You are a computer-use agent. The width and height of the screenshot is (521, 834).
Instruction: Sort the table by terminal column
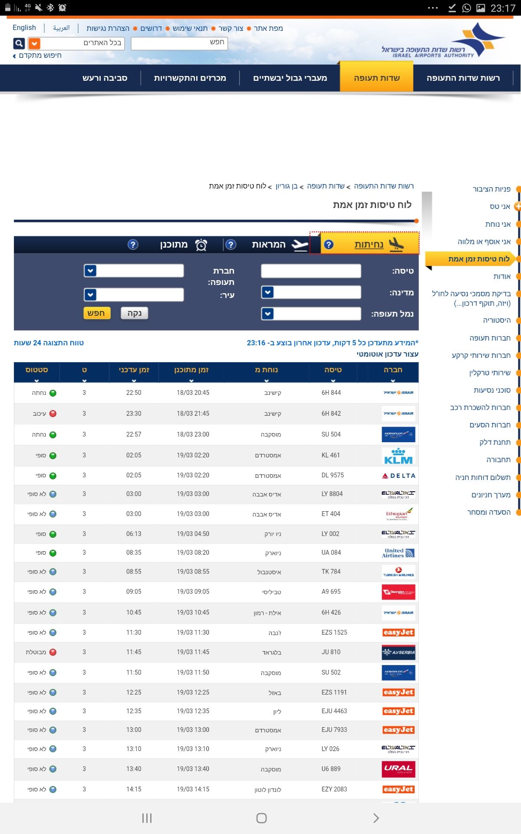(x=84, y=373)
